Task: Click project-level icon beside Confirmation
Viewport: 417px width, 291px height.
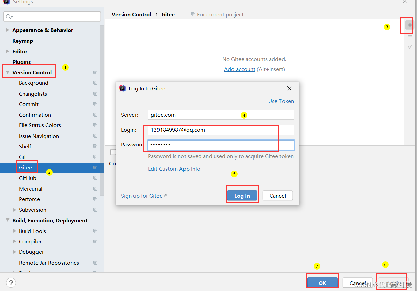Action: tap(95, 115)
